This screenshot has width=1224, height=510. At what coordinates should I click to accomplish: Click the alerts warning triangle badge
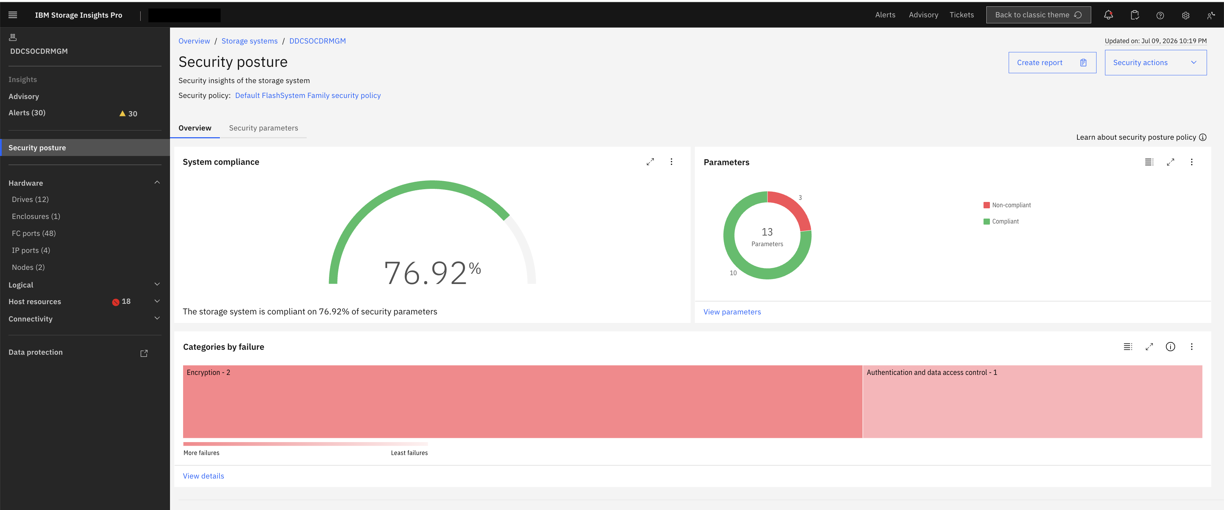point(123,114)
